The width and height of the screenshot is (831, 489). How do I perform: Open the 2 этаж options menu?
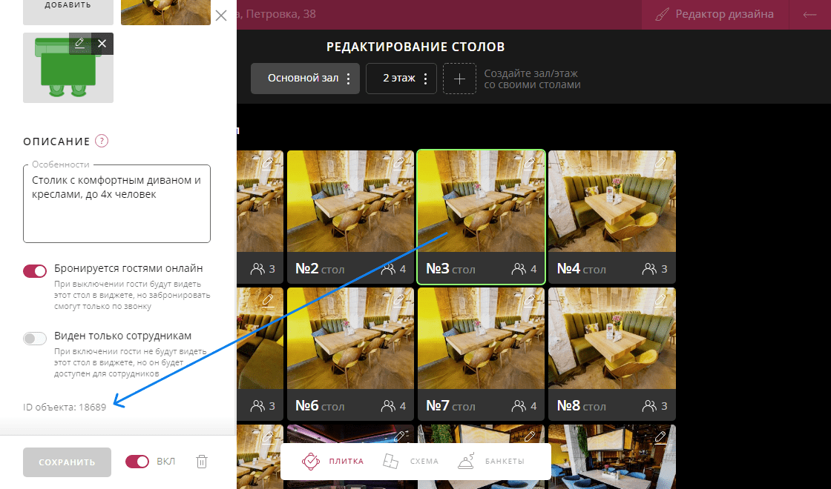(x=425, y=79)
